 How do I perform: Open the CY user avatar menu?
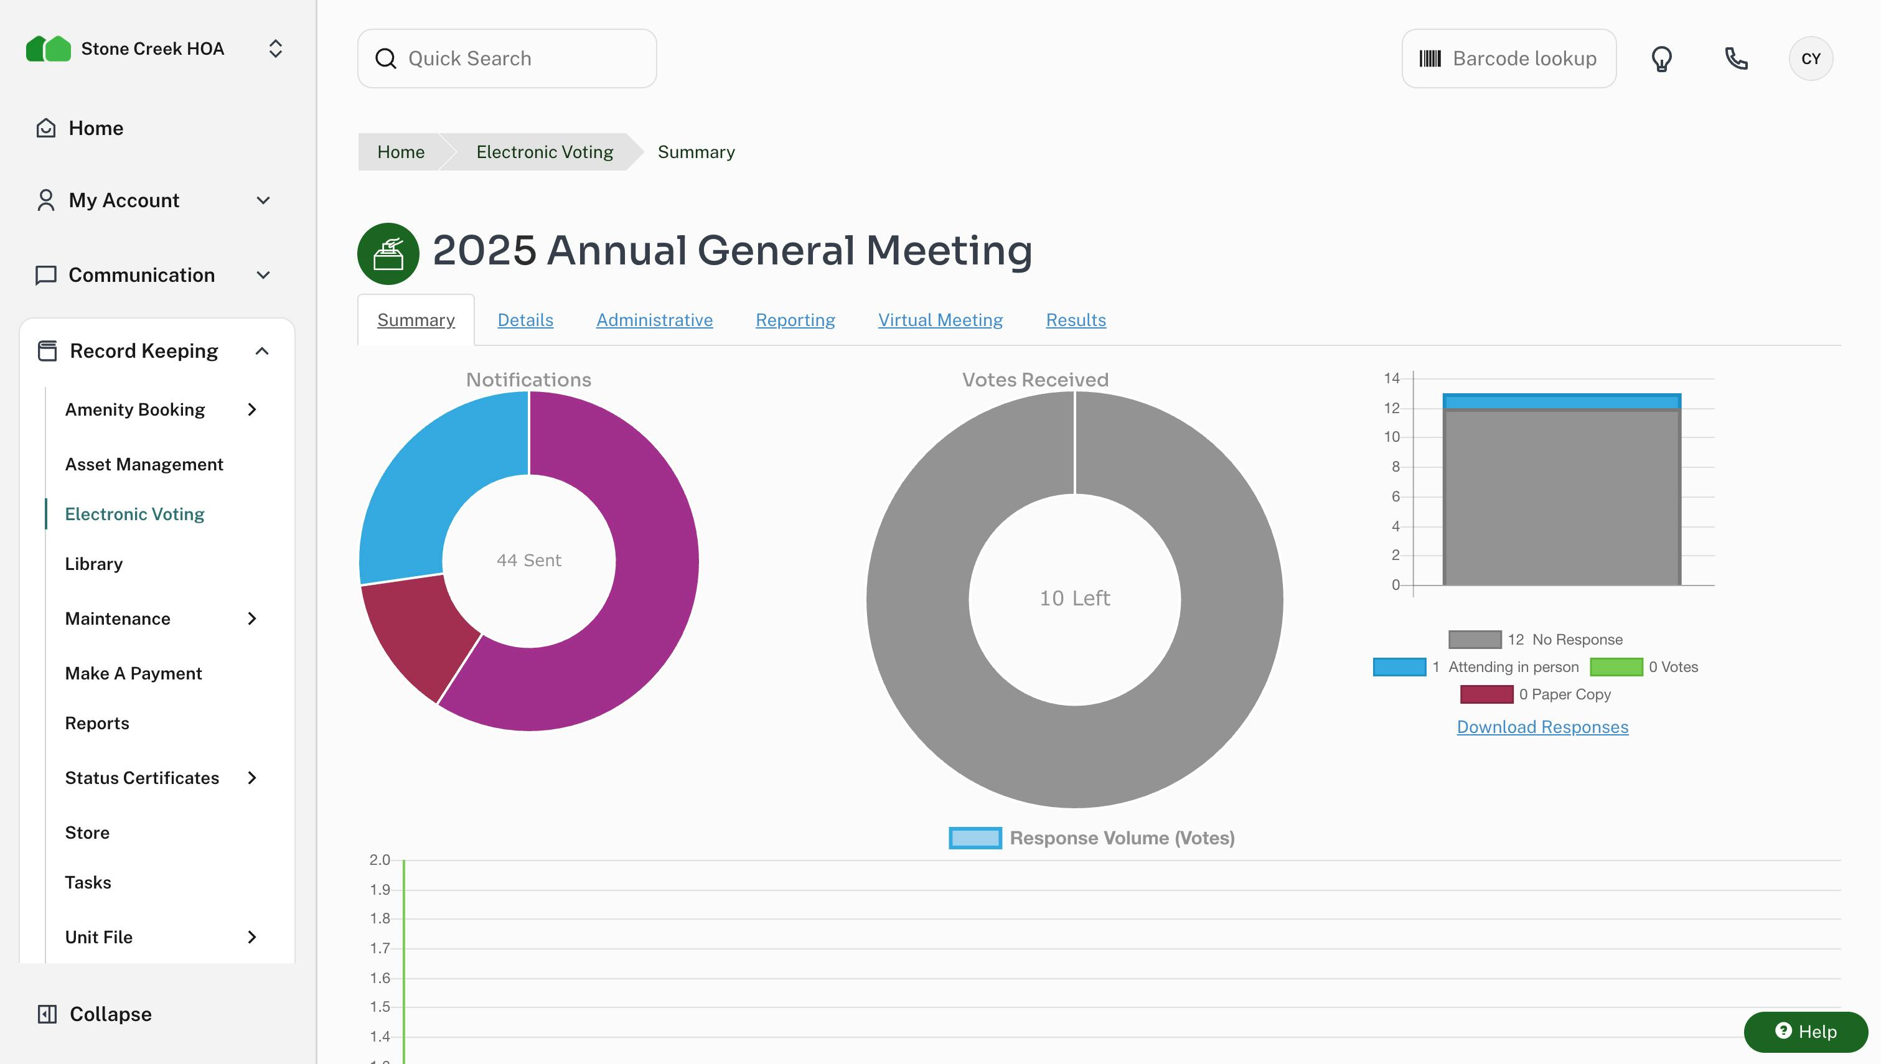[x=1811, y=58]
